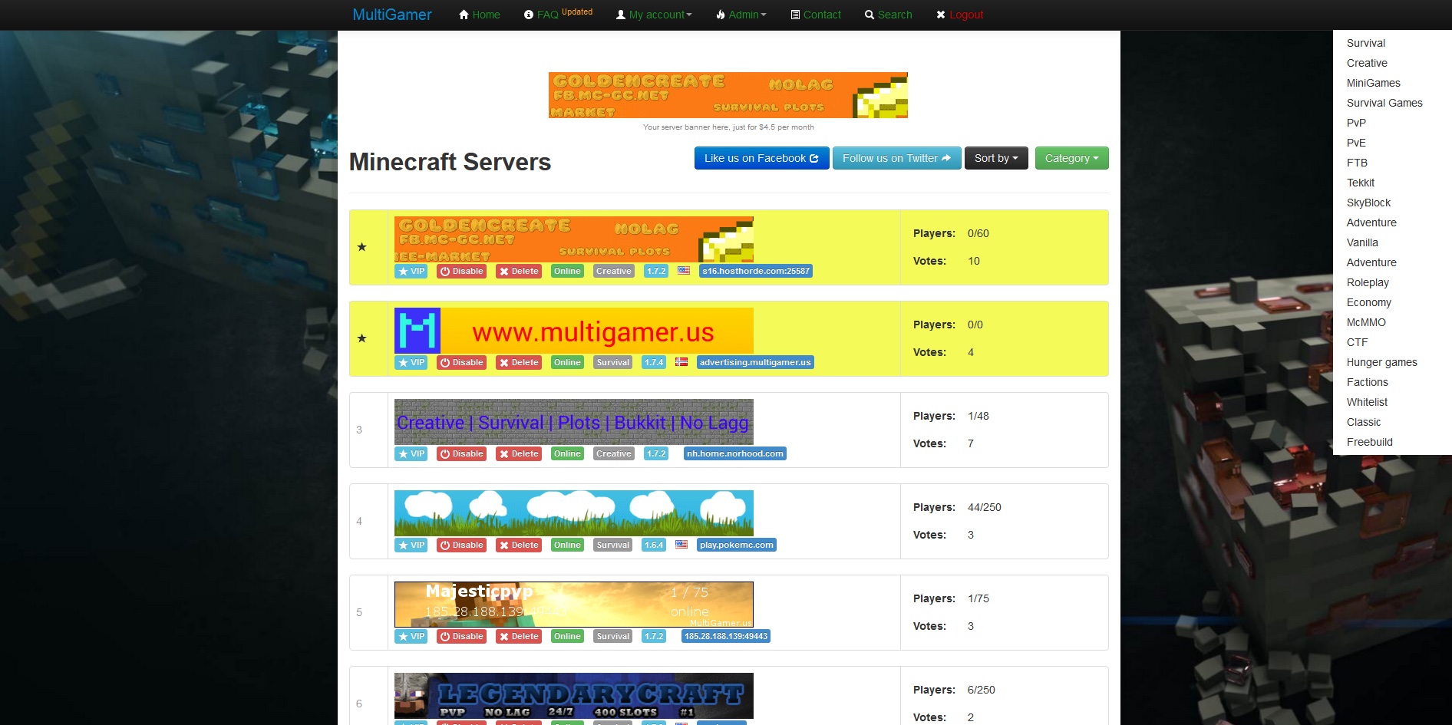Click Follow us on Twitter button
This screenshot has width=1452, height=725.
[896, 158]
